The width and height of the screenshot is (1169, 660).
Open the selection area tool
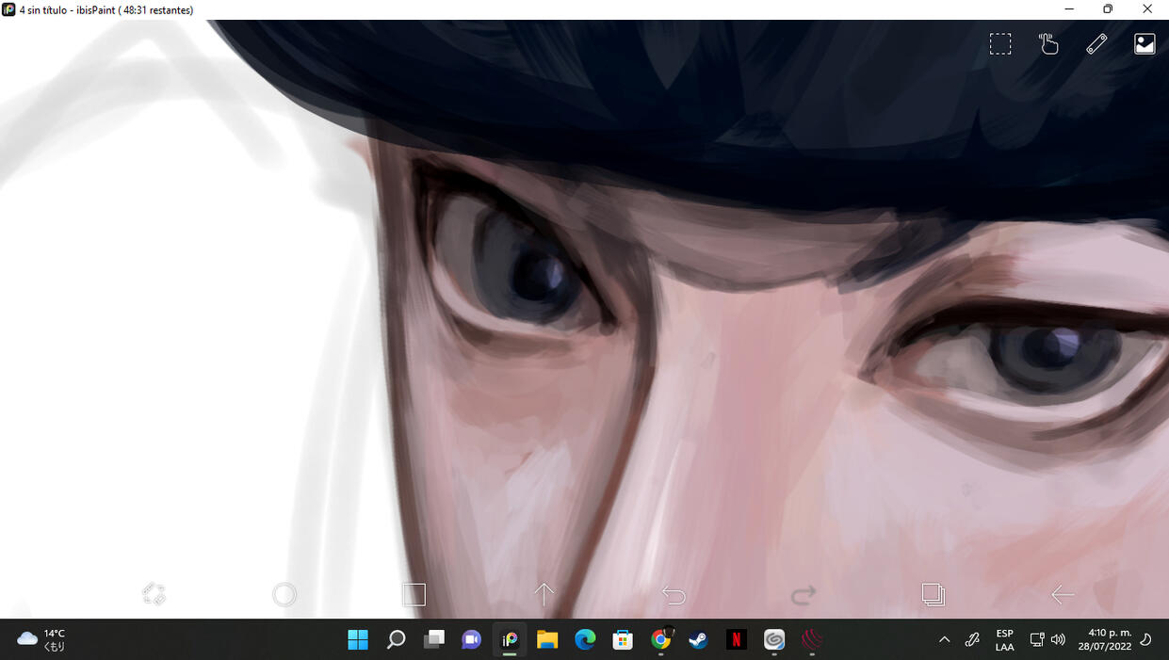pos(1000,44)
